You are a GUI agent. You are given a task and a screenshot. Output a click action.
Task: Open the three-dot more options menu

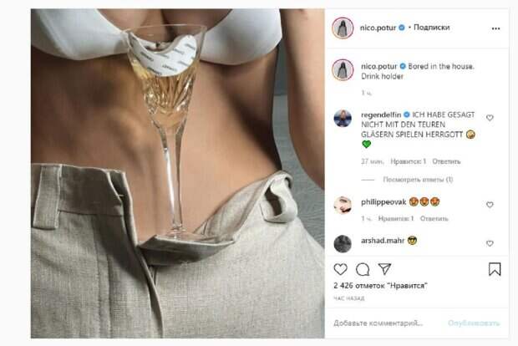[x=495, y=28]
